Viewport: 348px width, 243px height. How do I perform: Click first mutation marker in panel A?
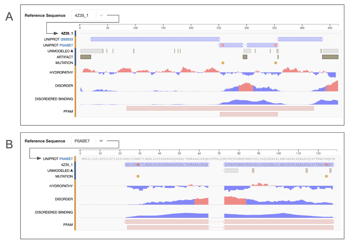pyautogui.click(x=223, y=63)
